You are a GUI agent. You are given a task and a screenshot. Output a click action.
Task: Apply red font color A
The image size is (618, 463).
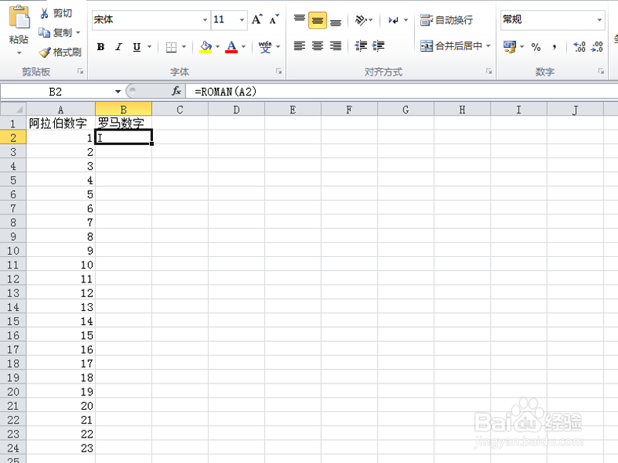(x=231, y=47)
